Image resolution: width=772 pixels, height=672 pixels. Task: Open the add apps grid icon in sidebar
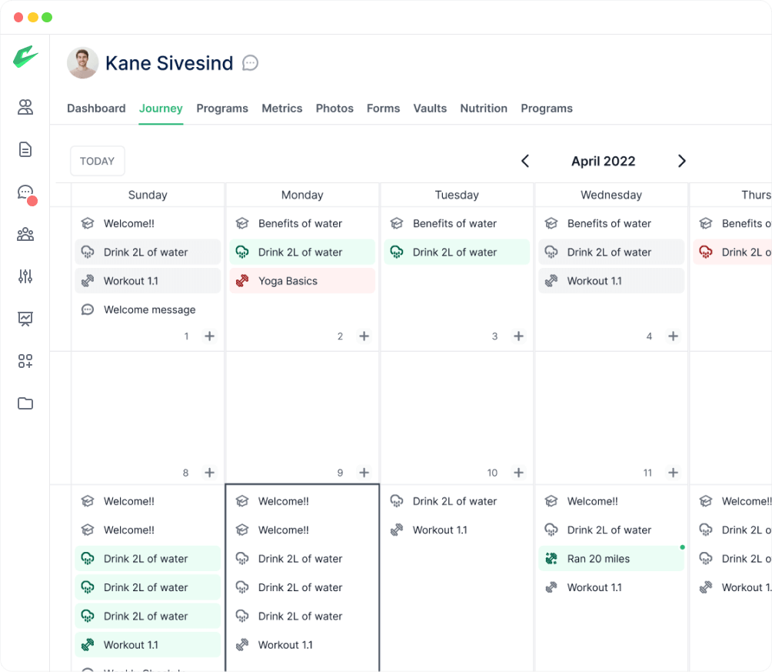[25, 361]
